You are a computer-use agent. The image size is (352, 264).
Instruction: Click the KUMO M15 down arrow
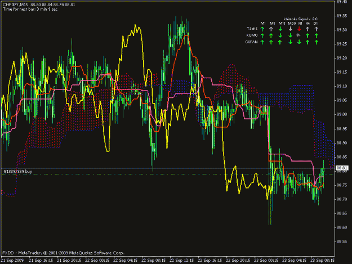[x=280, y=35]
